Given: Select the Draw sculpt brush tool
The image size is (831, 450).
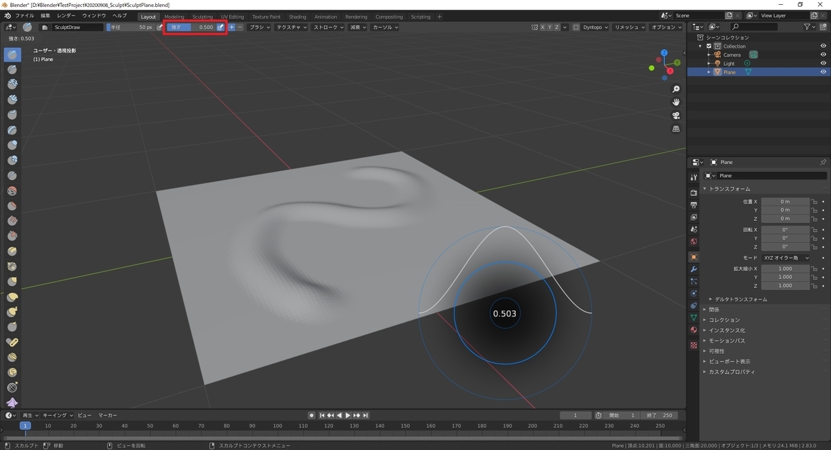Looking at the screenshot, I should click(x=12, y=54).
